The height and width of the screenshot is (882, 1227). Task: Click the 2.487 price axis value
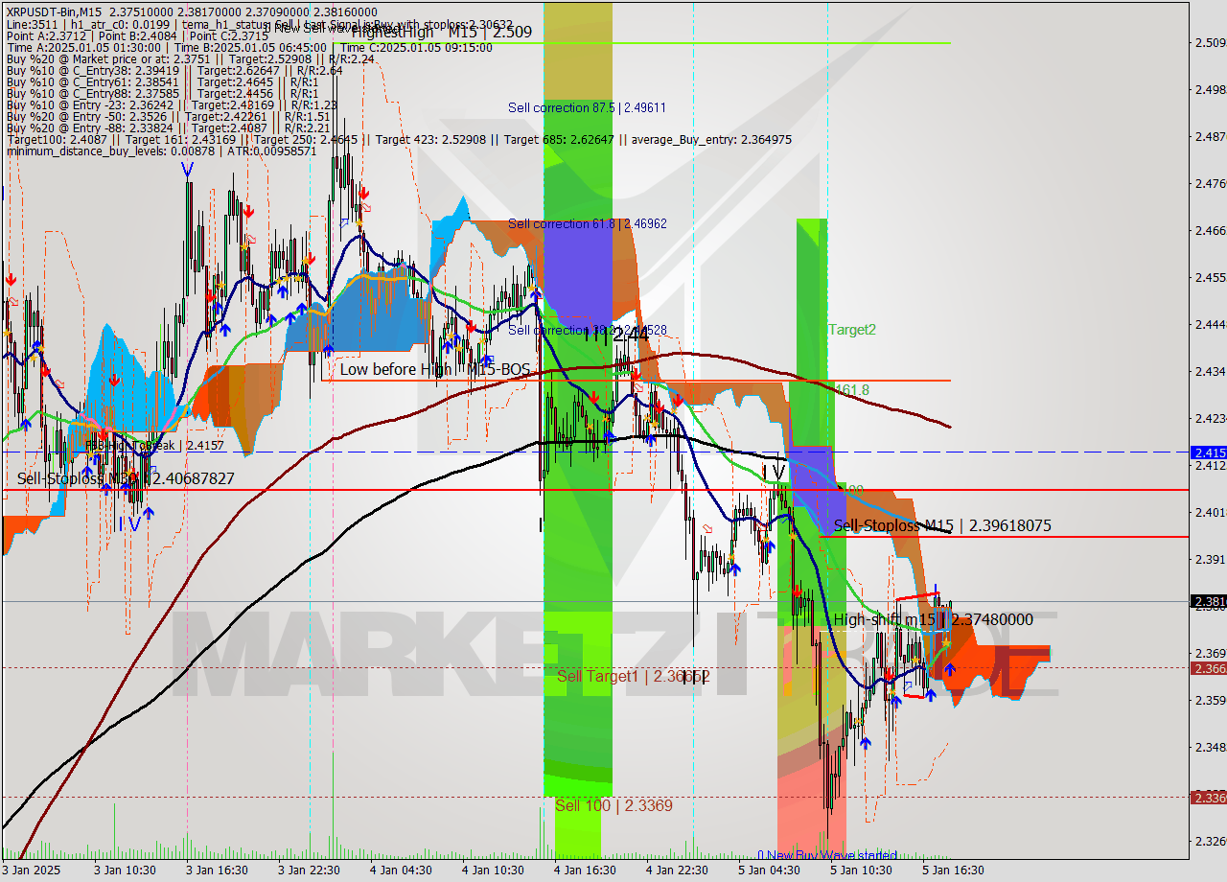tap(1209, 136)
